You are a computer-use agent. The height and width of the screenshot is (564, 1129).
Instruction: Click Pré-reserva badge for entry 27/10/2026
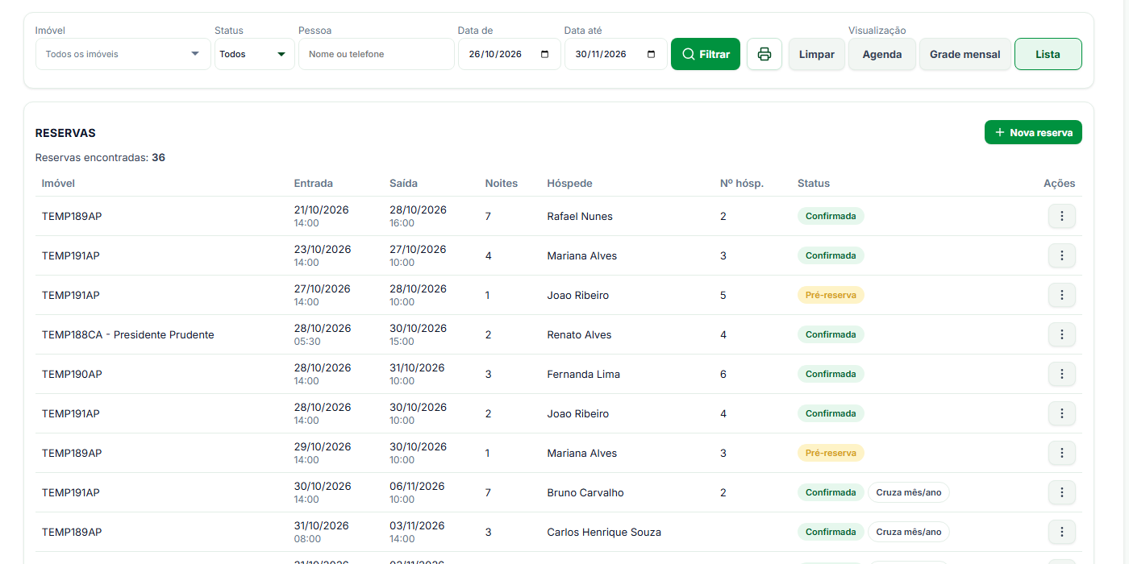tap(831, 295)
